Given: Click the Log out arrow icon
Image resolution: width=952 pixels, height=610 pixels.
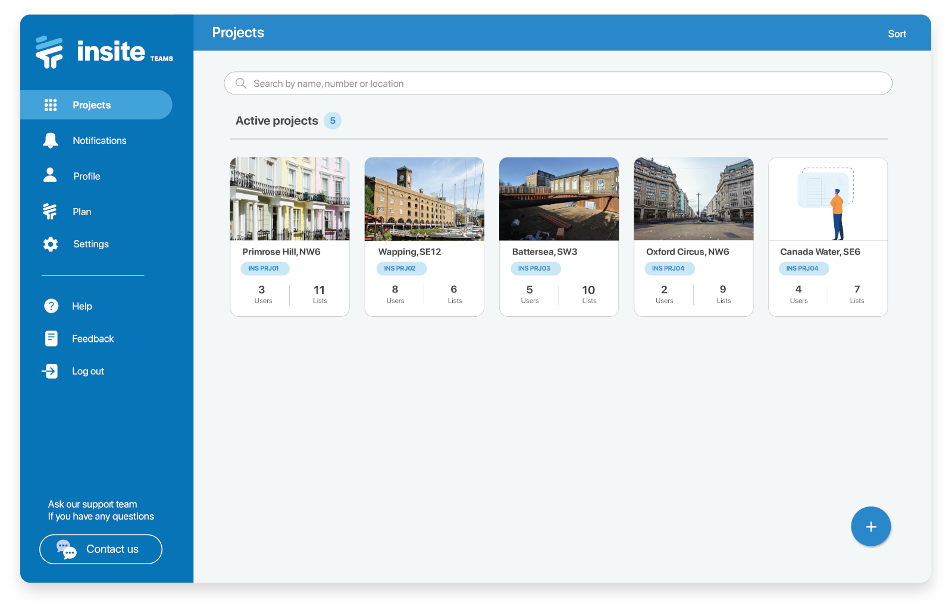Looking at the screenshot, I should pos(51,371).
